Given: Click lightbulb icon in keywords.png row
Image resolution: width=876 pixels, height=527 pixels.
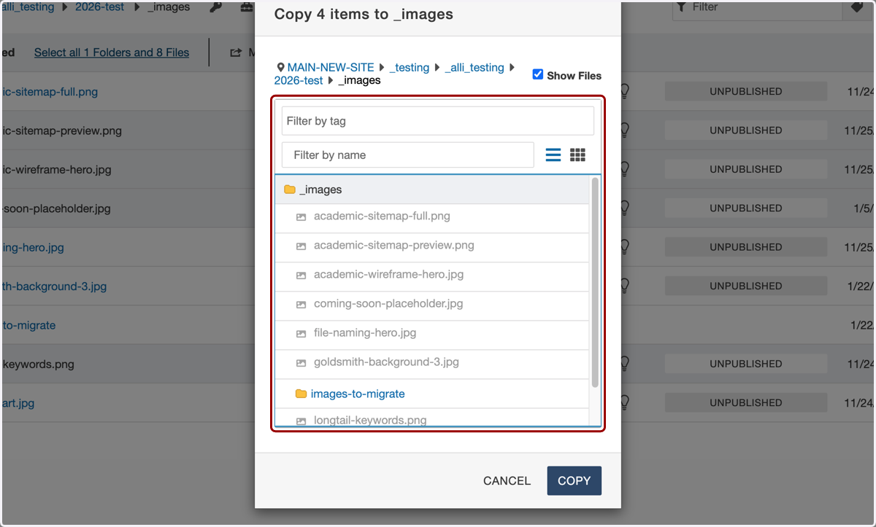Looking at the screenshot, I should tap(625, 364).
